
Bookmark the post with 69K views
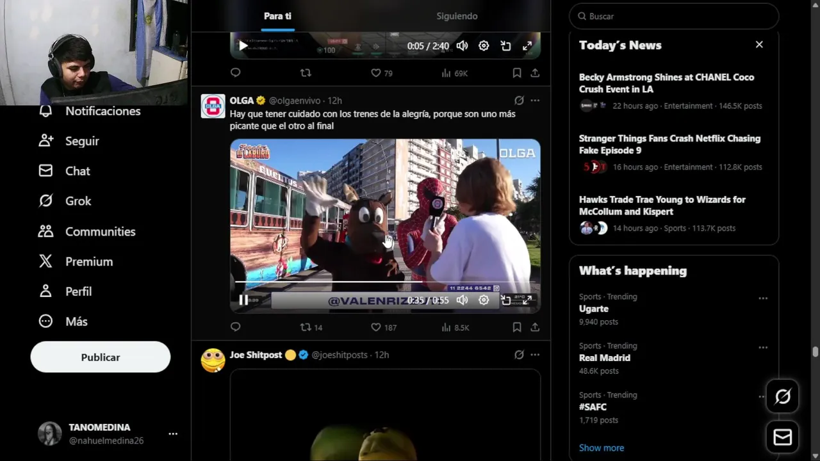(516, 73)
